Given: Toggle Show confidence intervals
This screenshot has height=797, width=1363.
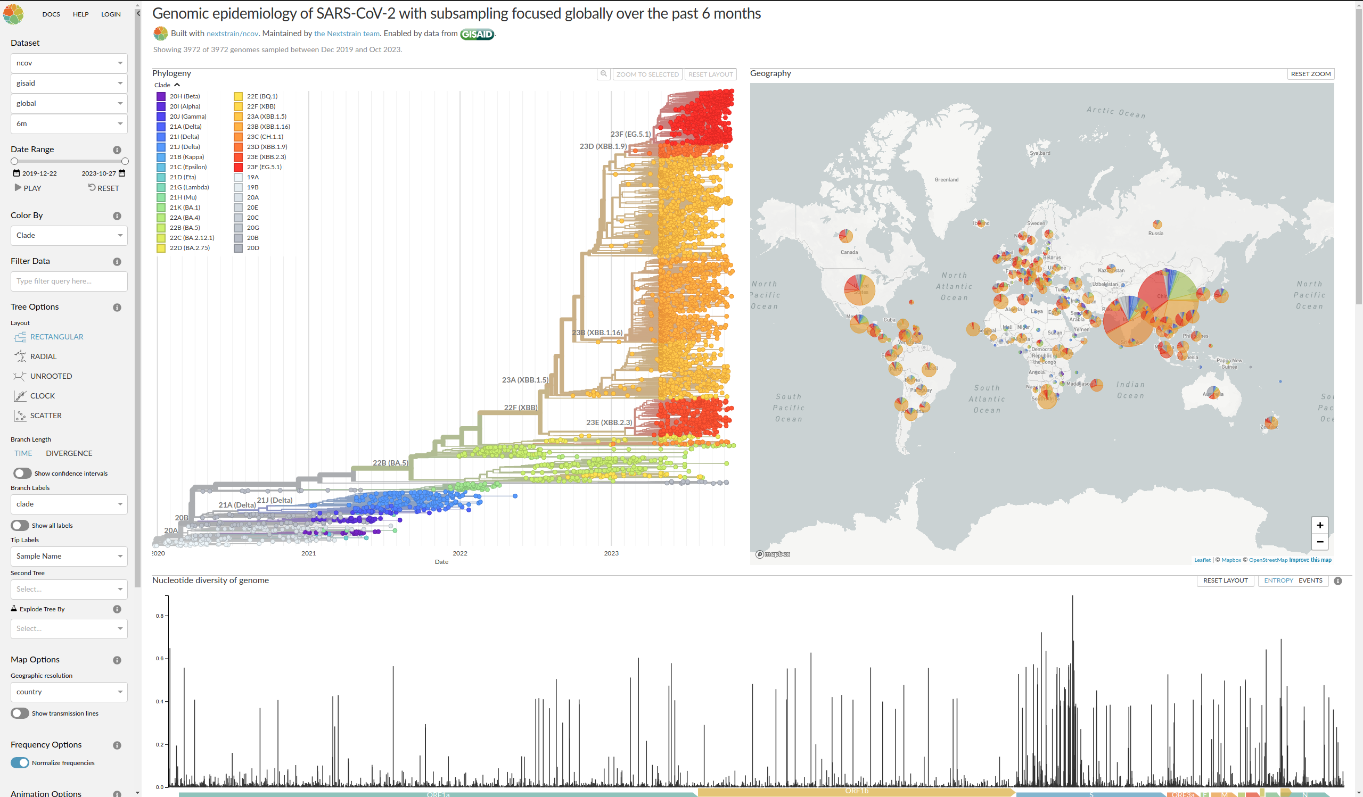Looking at the screenshot, I should [x=22, y=474].
